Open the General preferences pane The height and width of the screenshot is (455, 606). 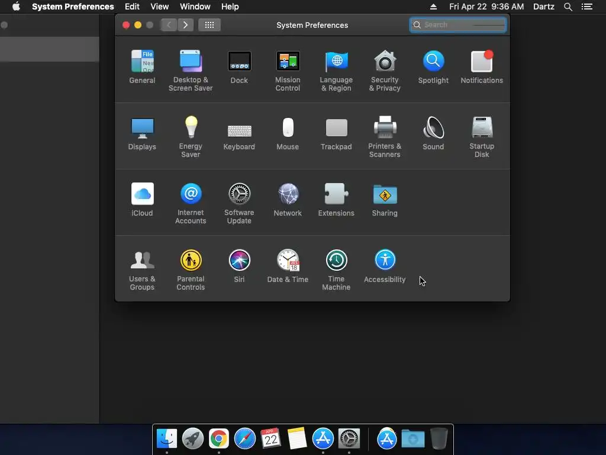click(x=142, y=66)
